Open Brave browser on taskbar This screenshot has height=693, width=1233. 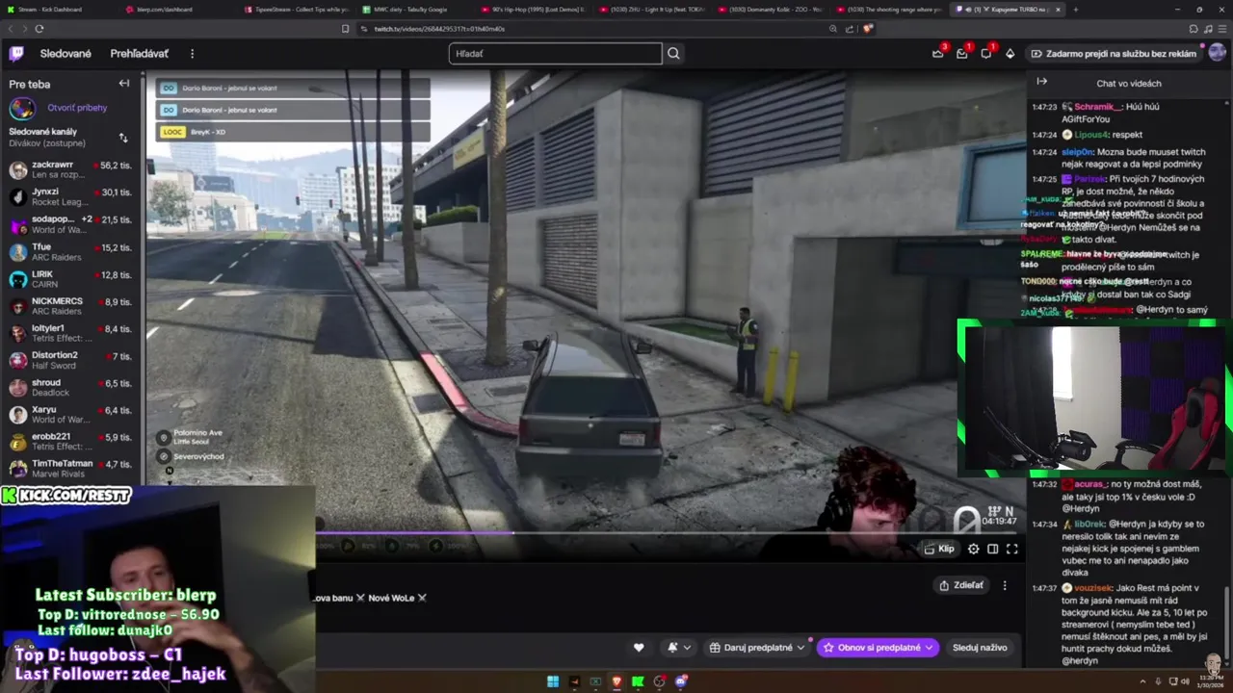[x=616, y=681]
